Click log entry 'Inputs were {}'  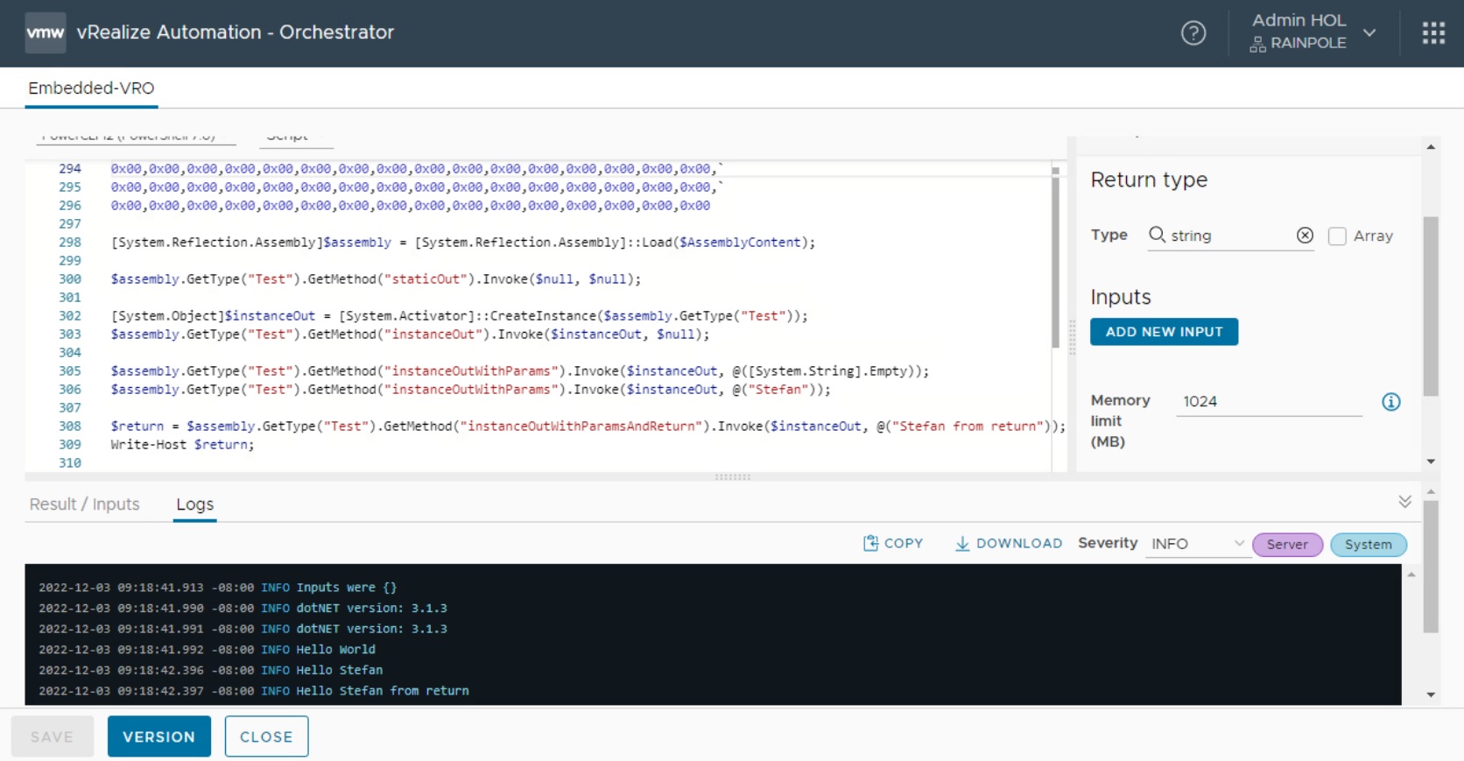(346, 588)
